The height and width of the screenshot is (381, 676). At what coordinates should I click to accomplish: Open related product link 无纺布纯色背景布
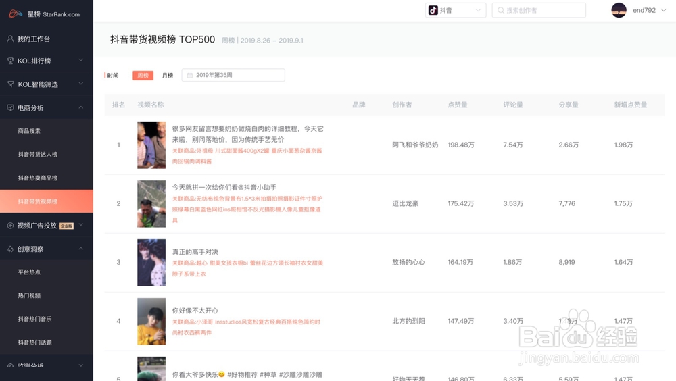247,209
